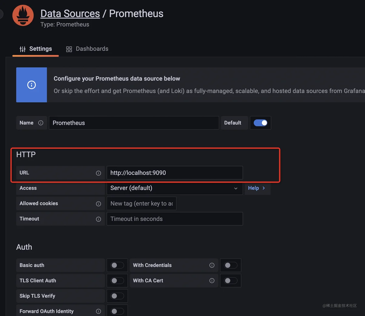Click the info icon beside With Credentials
The height and width of the screenshot is (316, 365).
pos(212,265)
